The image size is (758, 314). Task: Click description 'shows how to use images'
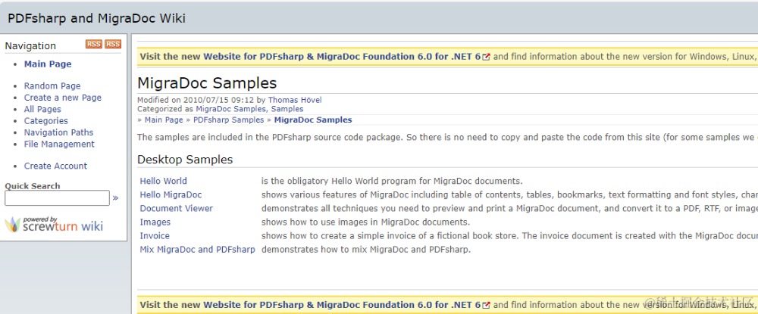click(x=365, y=222)
